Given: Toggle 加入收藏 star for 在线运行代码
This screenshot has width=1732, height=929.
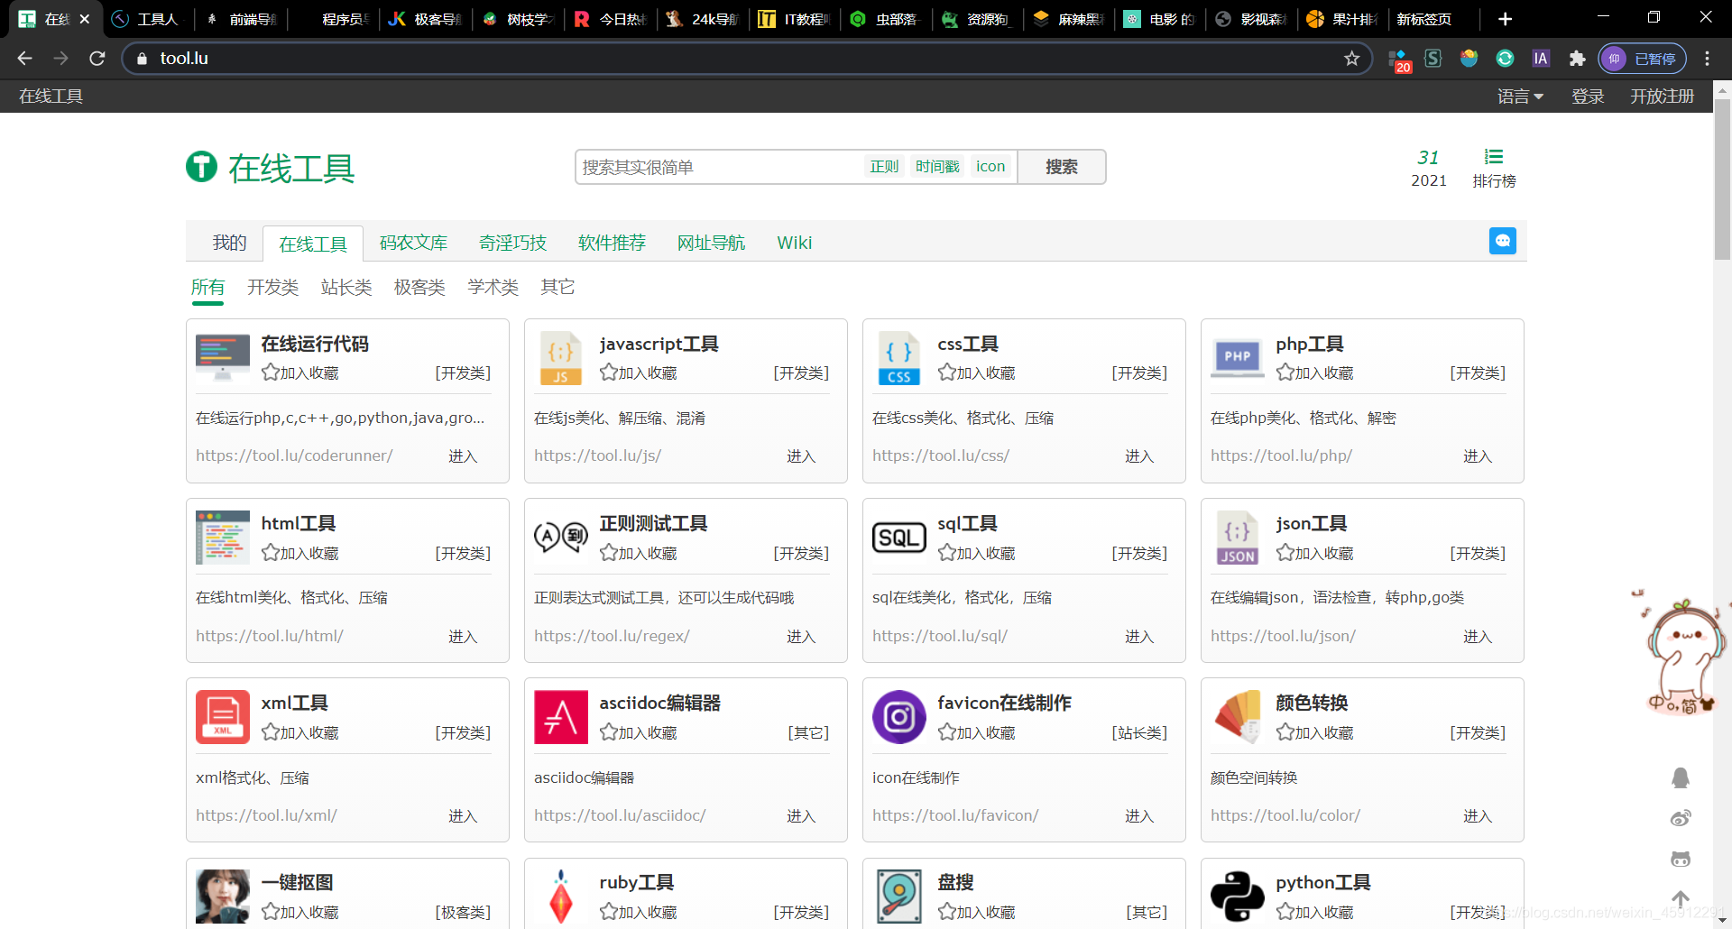Looking at the screenshot, I should click(x=270, y=372).
